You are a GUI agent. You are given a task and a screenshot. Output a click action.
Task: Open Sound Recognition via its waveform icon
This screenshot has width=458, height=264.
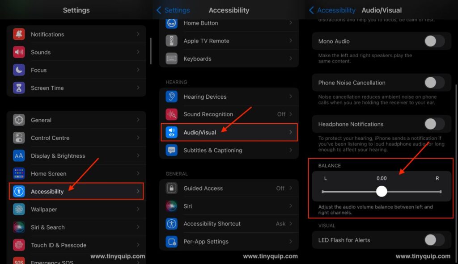(171, 114)
